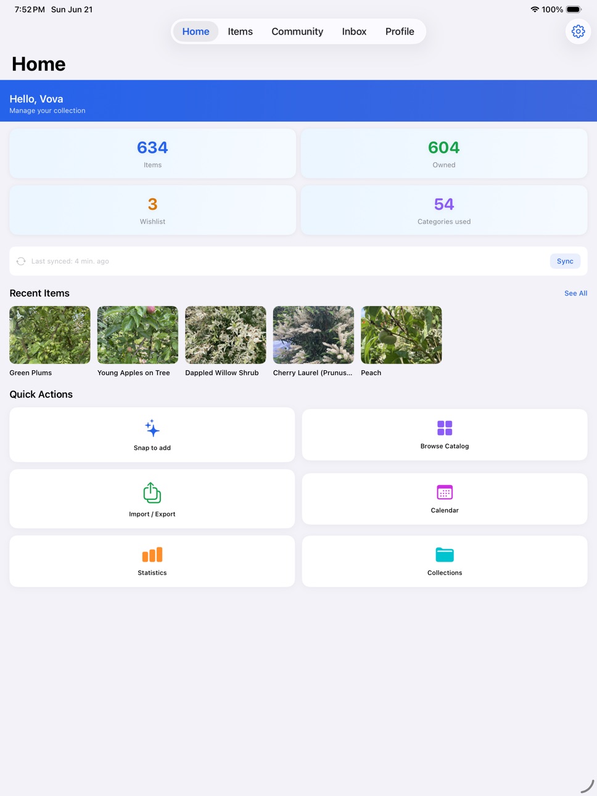Select the Browse Catalog label
This screenshot has width=597, height=796.
[445, 446]
